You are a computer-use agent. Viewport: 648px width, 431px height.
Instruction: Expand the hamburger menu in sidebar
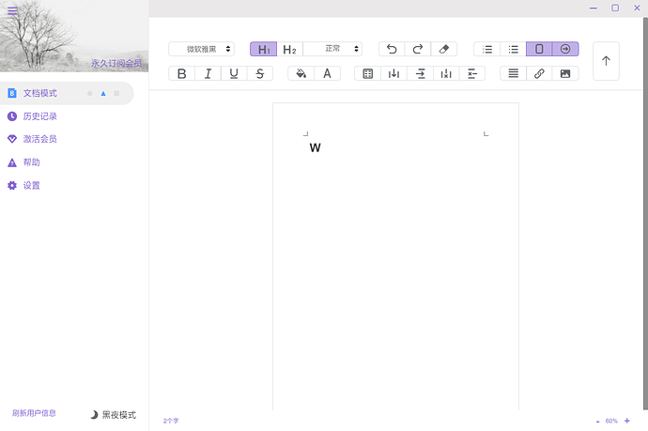pyautogui.click(x=12, y=11)
